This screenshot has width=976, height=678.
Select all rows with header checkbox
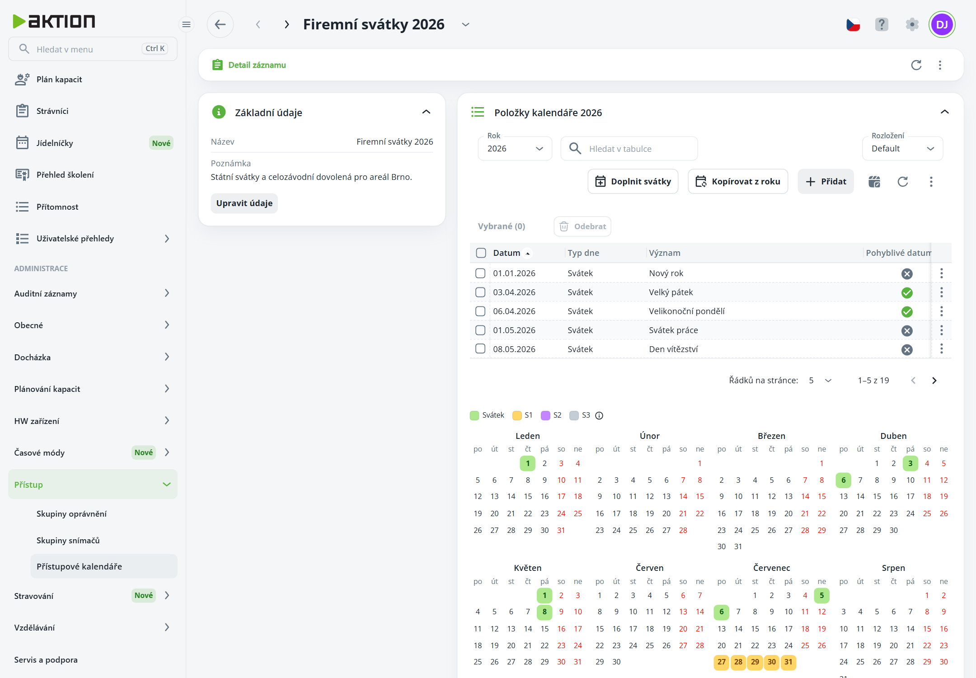[x=481, y=253]
